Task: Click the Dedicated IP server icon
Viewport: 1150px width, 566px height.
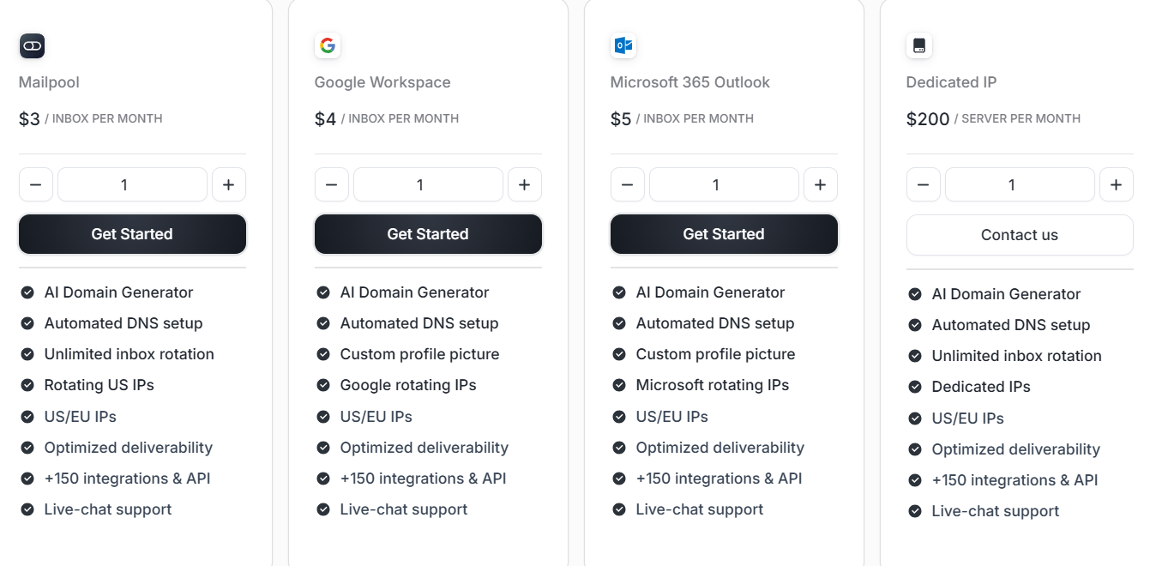Action: [x=918, y=45]
